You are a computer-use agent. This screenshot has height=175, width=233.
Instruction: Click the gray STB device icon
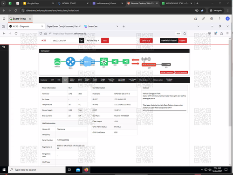[166, 65]
